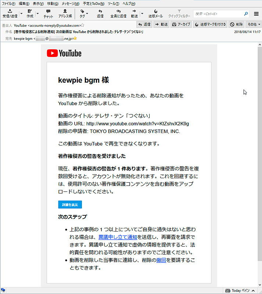Open the アドレス帳 address book
The width and height of the screenshot is (262, 294).
65,11
